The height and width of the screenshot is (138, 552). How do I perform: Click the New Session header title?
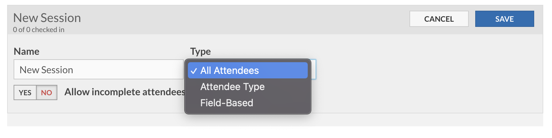coord(47,18)
